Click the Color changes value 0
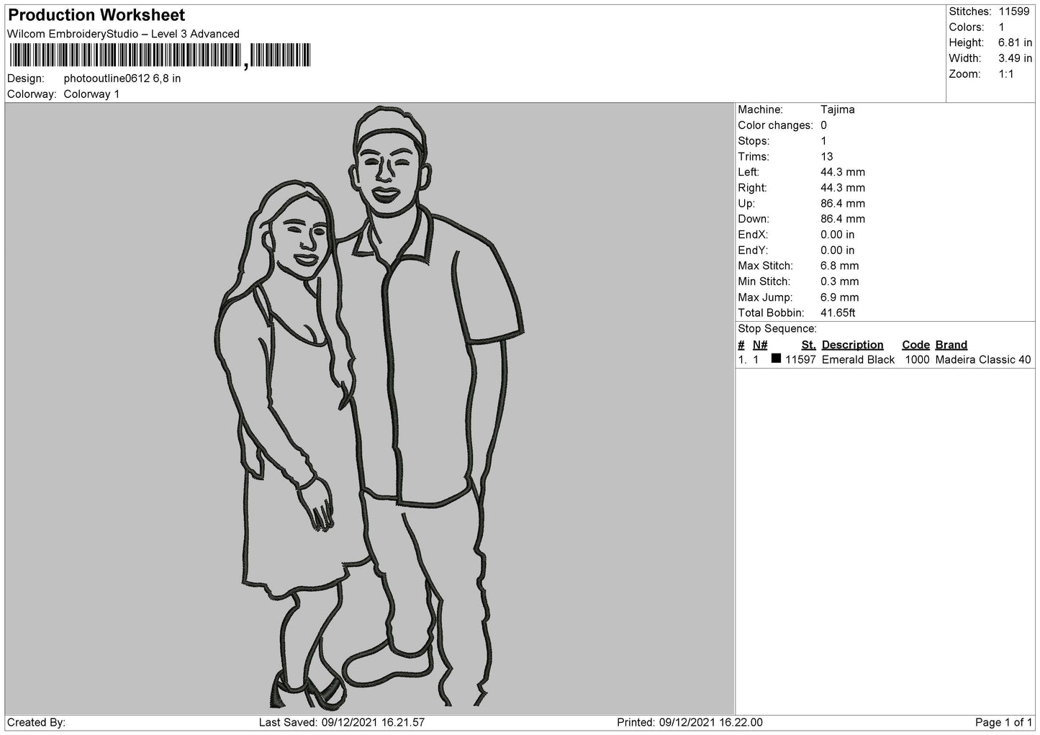The image size is (1040, 735). pyautogui.click(x=824, y=125)
